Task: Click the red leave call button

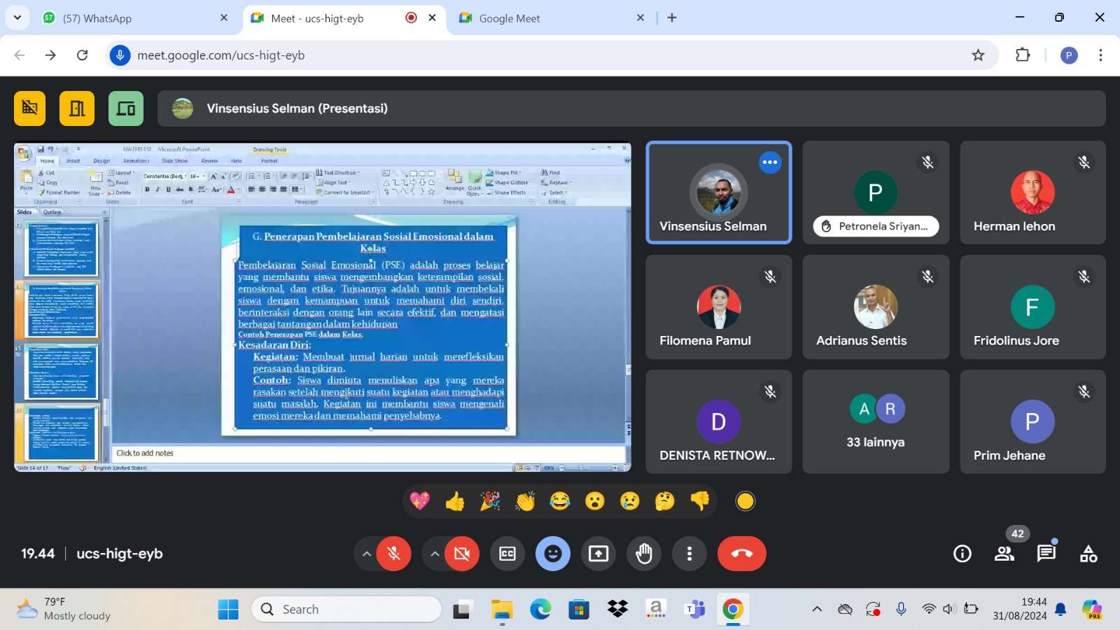Action: 741,554
